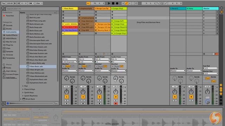Arm track 2 for recording
Viewport: 225px width, 126px height.
pos(83,103)
